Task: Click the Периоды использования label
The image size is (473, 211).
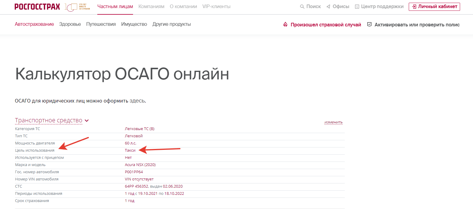Action: pyautogui.click(x=38, y=194)
